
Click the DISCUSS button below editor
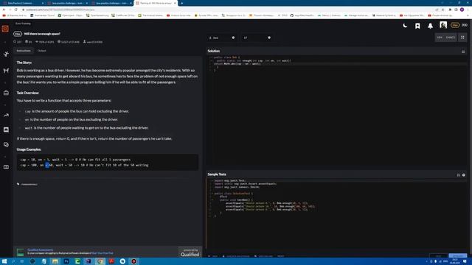tap(264, 256)
